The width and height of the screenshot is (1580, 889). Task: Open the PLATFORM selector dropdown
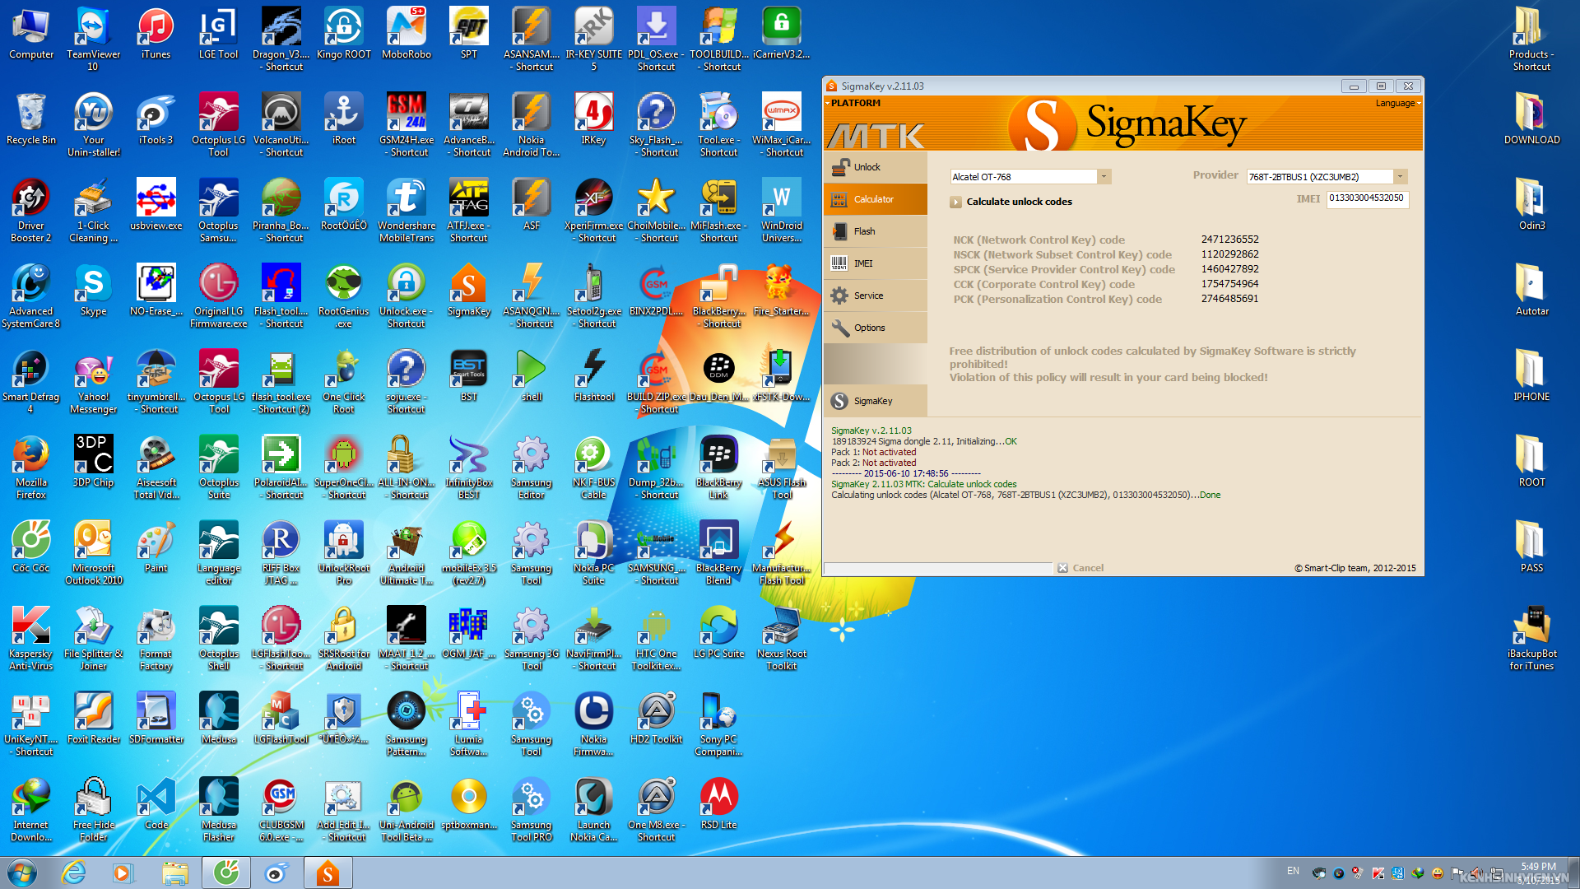point(853,104)
